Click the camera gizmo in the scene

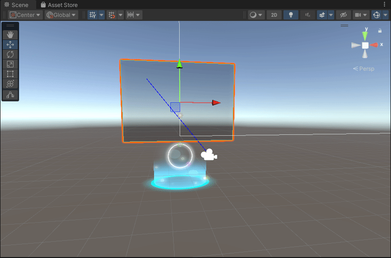(209, 155)
